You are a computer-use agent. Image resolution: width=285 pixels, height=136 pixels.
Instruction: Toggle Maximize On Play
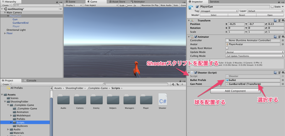click(x=150, y=5)
